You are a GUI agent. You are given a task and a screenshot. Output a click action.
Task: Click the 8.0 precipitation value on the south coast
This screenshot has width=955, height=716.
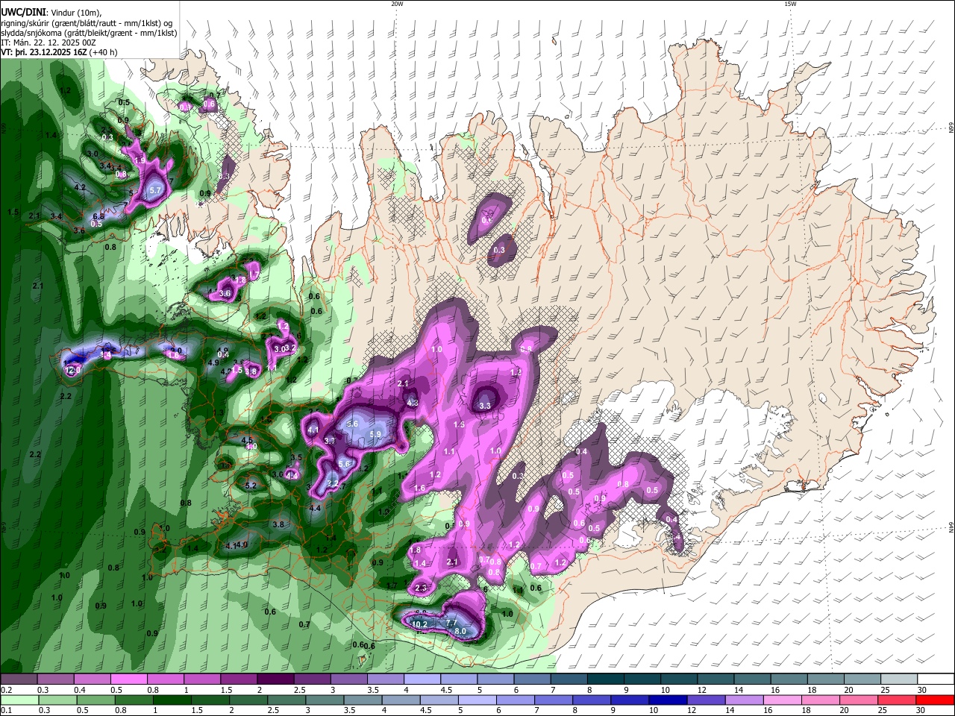460,631
